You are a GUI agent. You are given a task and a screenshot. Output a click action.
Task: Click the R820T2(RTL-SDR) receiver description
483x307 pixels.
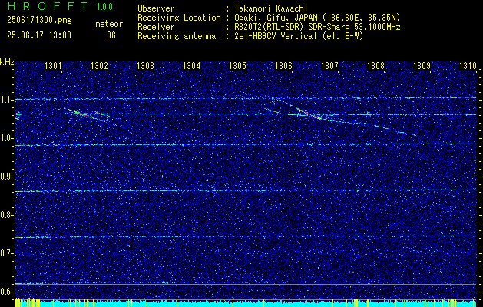317,27
